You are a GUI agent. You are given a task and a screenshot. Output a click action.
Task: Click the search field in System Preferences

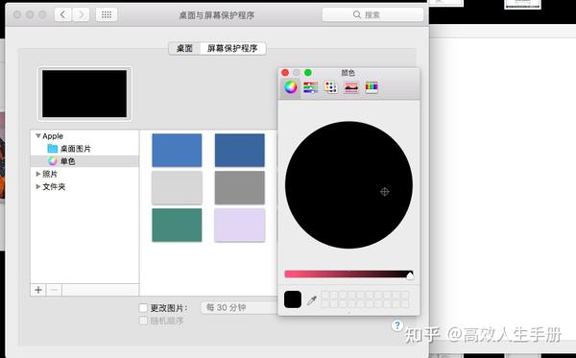pyautogui.click(x=372, y=14)
